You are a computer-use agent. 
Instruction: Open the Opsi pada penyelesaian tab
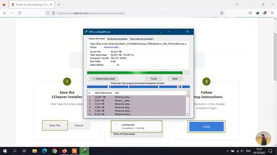tap(142, 39)
